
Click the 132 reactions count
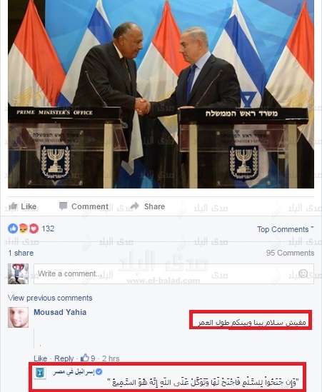point(48,228)
